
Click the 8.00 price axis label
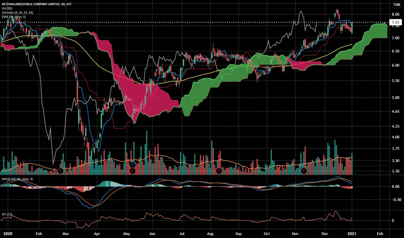[395, 14]
